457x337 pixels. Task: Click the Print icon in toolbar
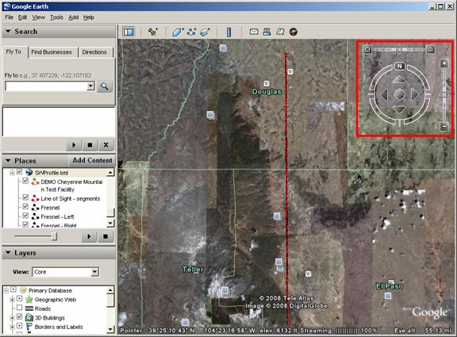[x=267, y=32]
